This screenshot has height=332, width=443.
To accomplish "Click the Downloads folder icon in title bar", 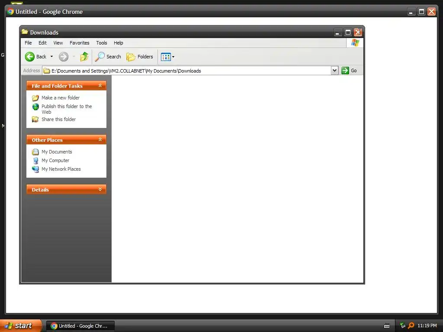I will click(x=25, y=32).
